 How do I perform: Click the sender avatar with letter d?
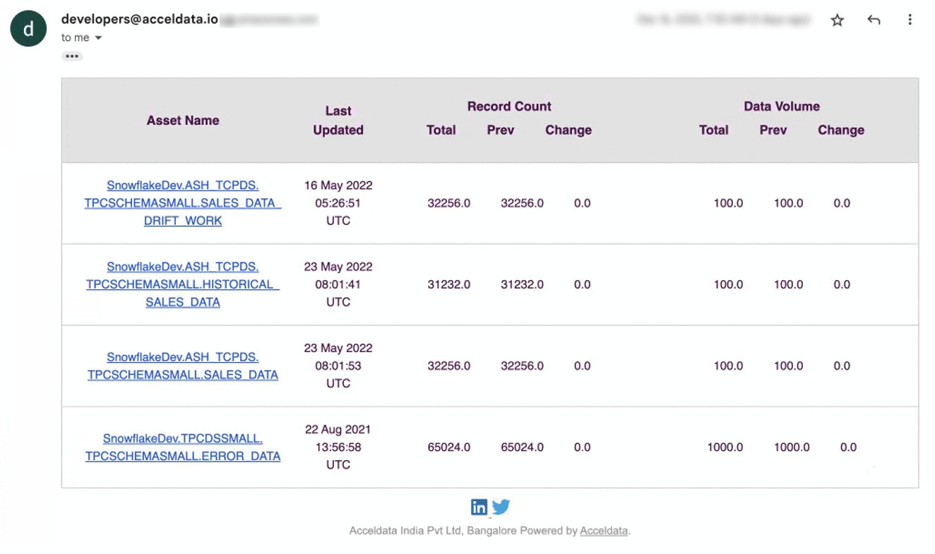click(28, 29)
